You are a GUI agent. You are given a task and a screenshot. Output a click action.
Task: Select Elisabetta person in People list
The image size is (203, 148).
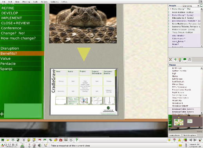point(183,18)
